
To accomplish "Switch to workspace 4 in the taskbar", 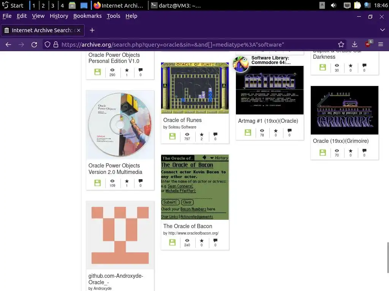I will pos(62,5).
